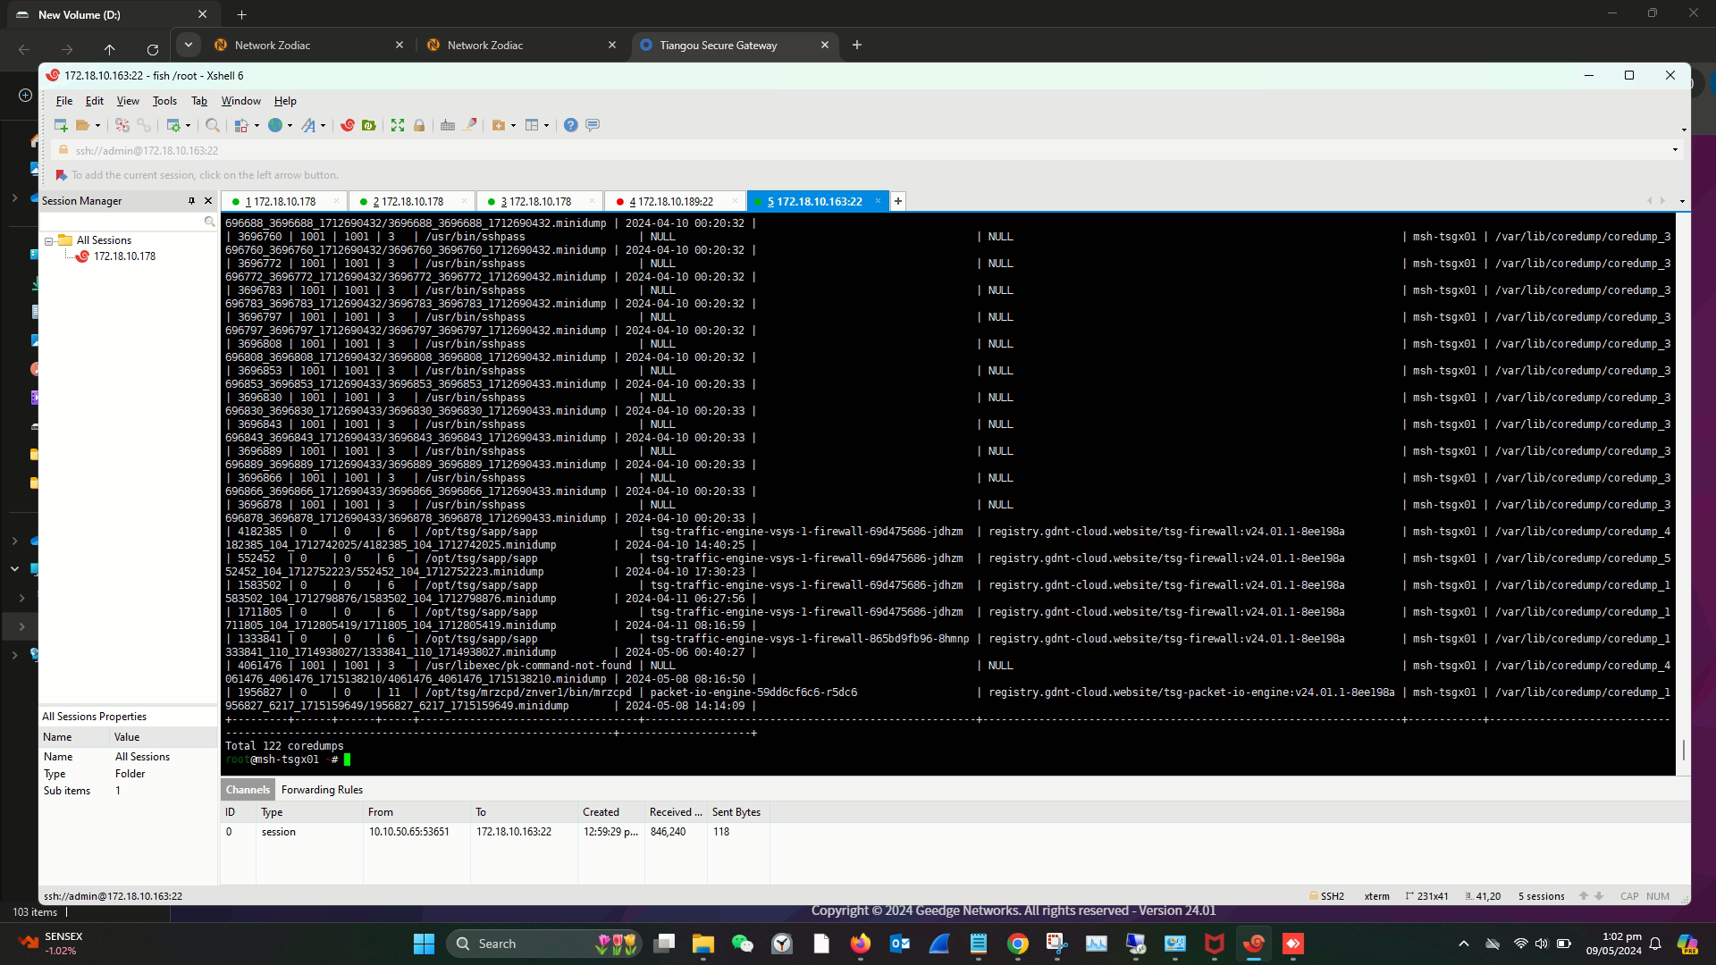Select 172.18.10.178 in session tree

click(x=124, y=256)
